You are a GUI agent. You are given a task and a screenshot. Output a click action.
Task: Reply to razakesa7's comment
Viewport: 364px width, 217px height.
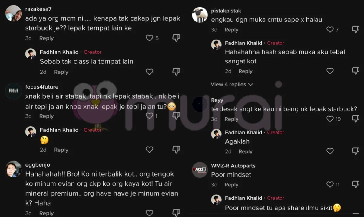click(46, 38)
